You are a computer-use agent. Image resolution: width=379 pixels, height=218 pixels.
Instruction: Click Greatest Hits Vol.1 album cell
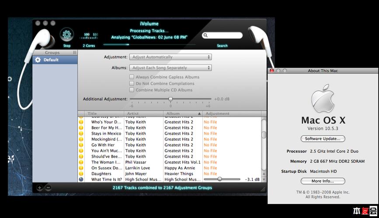tap(182, 162)
